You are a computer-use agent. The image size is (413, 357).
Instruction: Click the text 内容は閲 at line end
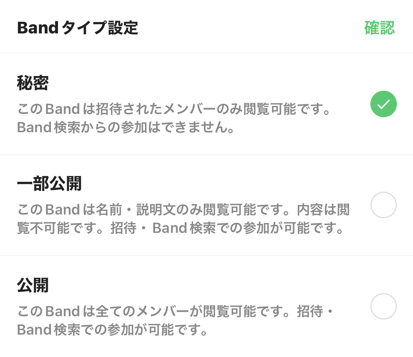(x=323, y=210)
